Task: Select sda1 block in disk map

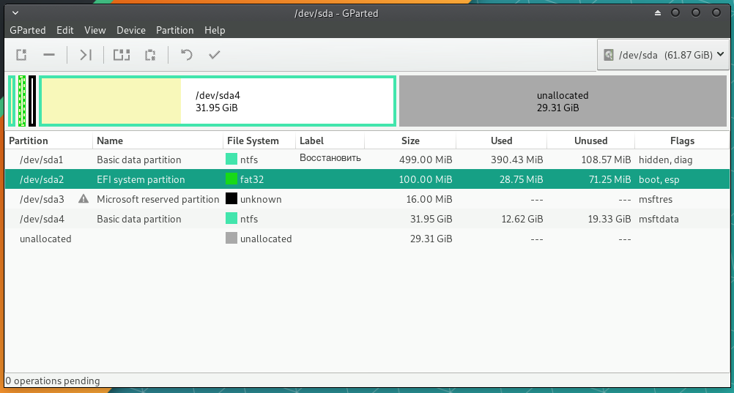Action: pos(12,100)
